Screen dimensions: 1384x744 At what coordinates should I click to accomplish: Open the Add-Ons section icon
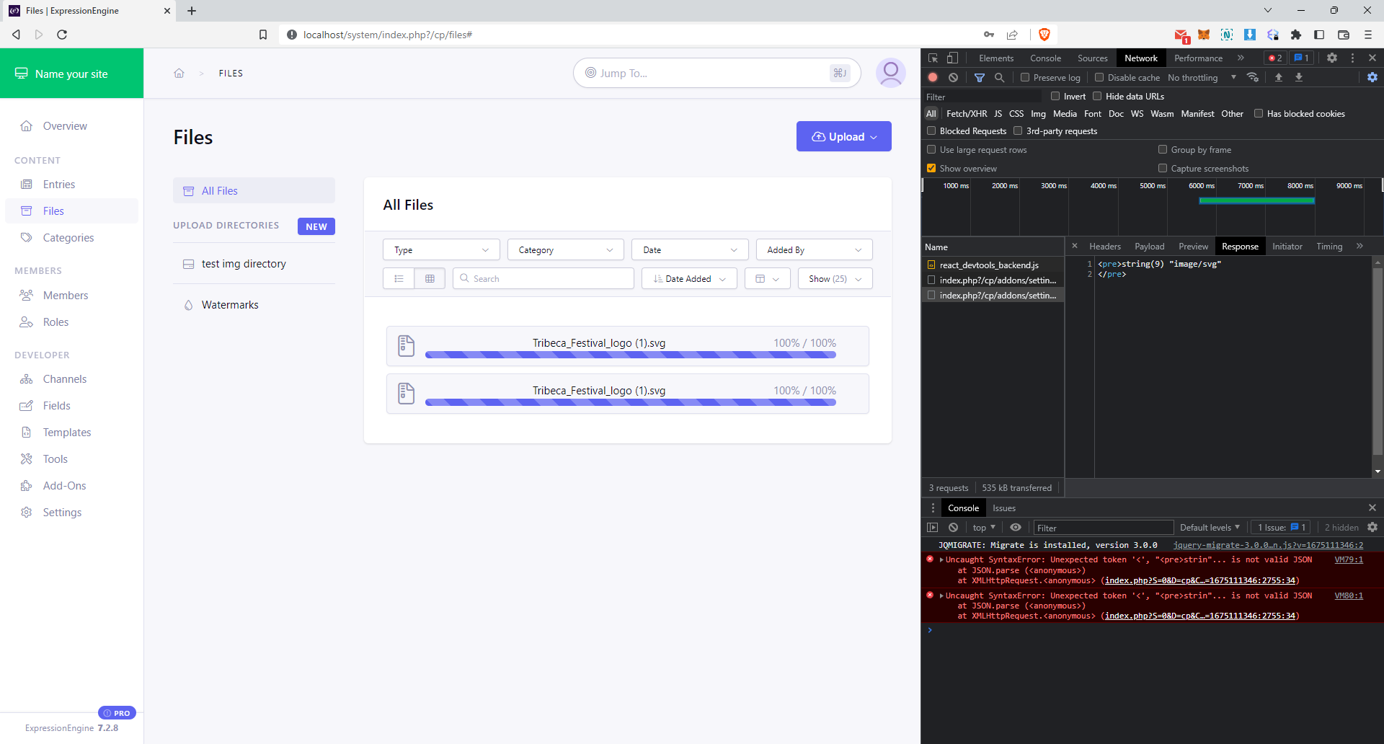click(x=27, y=485)
